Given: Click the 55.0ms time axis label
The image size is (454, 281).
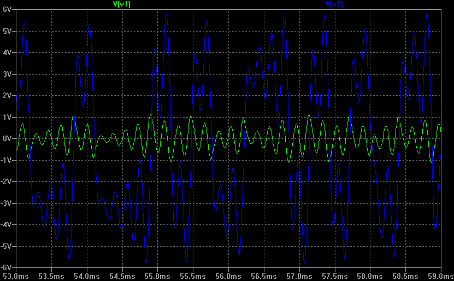Looking at the screenshot, I should pos(157,277).
